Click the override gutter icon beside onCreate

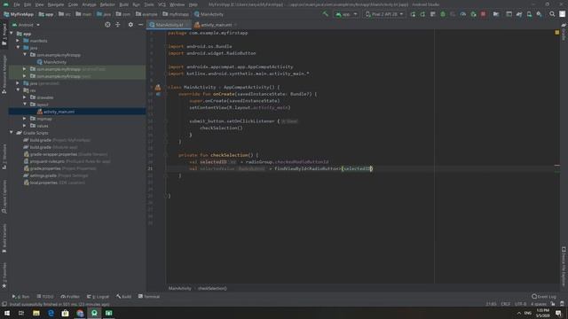pos(158,94)
